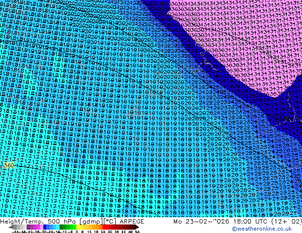
Task: Open the weatheronline.co.uk link
Action: (x=262, y=229)
